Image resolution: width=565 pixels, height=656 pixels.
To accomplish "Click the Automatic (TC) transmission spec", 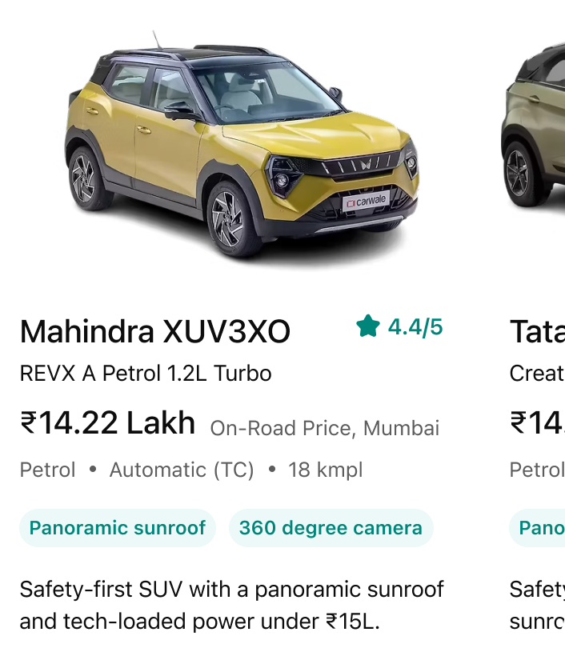I will click(x=182, y=470).
